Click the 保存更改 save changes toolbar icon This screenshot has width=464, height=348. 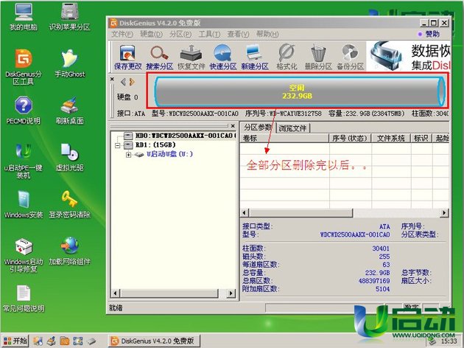pos(128,58)
